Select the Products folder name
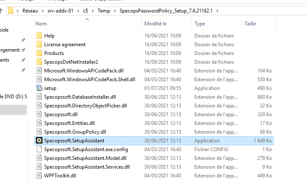This screenshot has height=189, width=307. pos(54,53)
